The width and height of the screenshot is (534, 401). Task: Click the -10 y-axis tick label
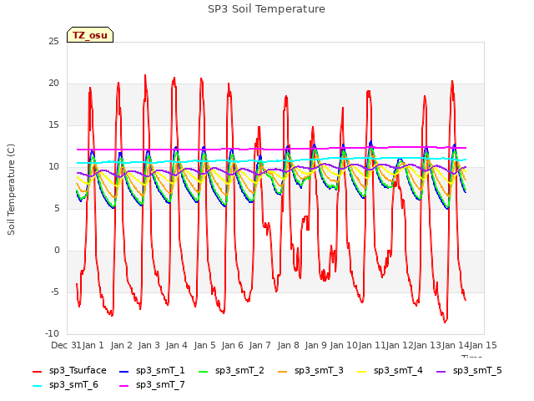(52, 334)
